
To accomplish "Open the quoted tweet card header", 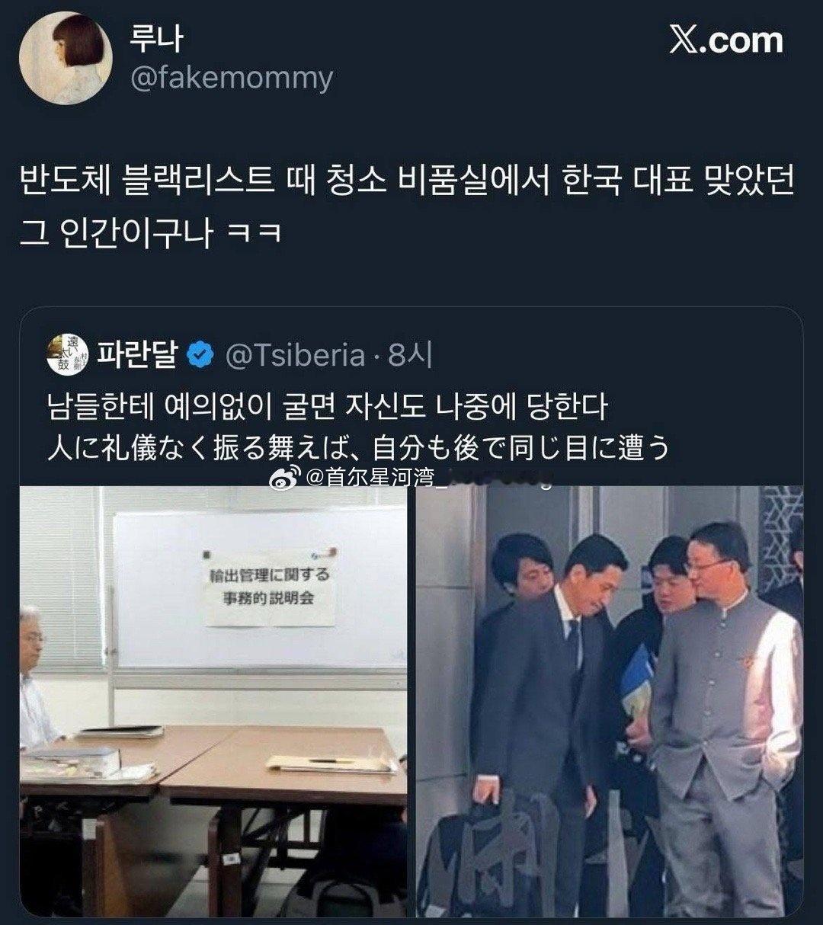I will click(x=239, y=355).
